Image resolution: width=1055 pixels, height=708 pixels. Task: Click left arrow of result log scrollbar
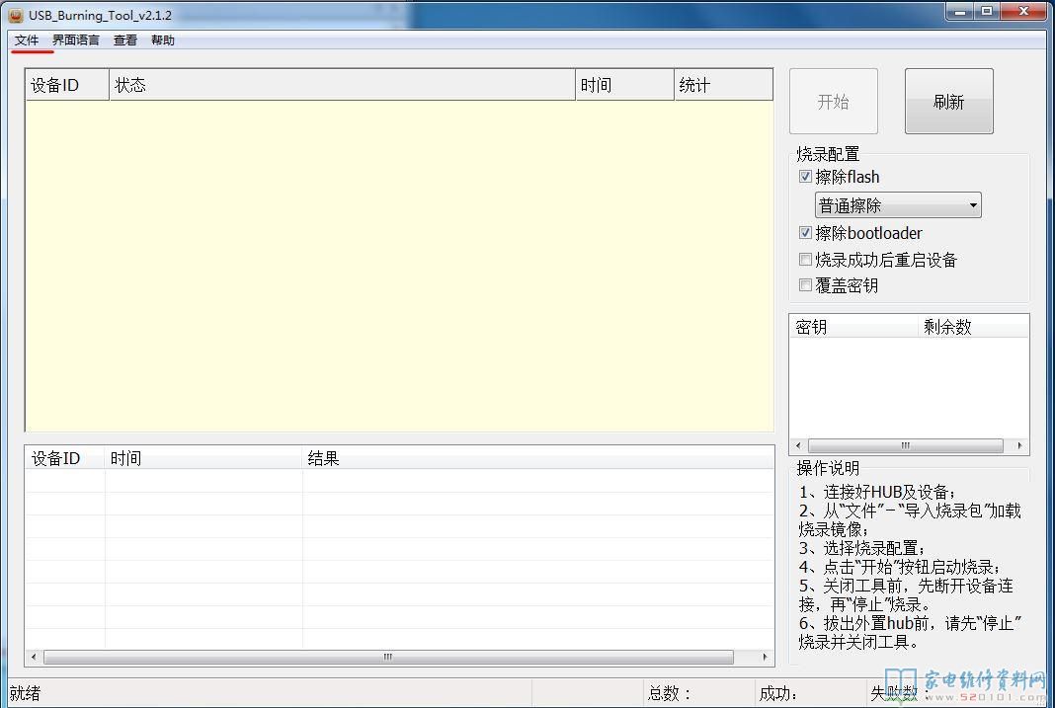pos(35,657)
